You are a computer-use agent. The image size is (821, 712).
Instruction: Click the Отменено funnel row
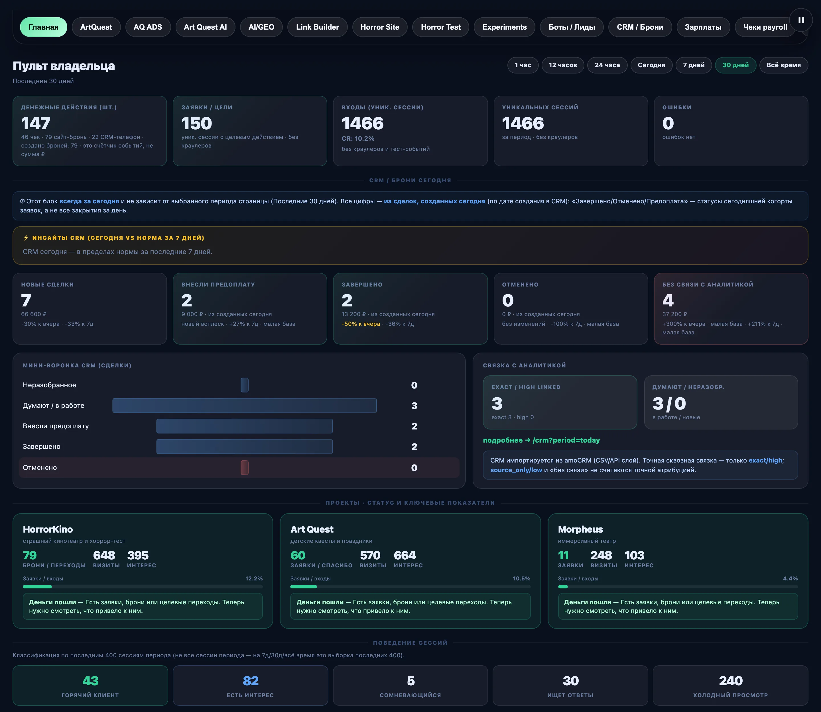point(239,468)
